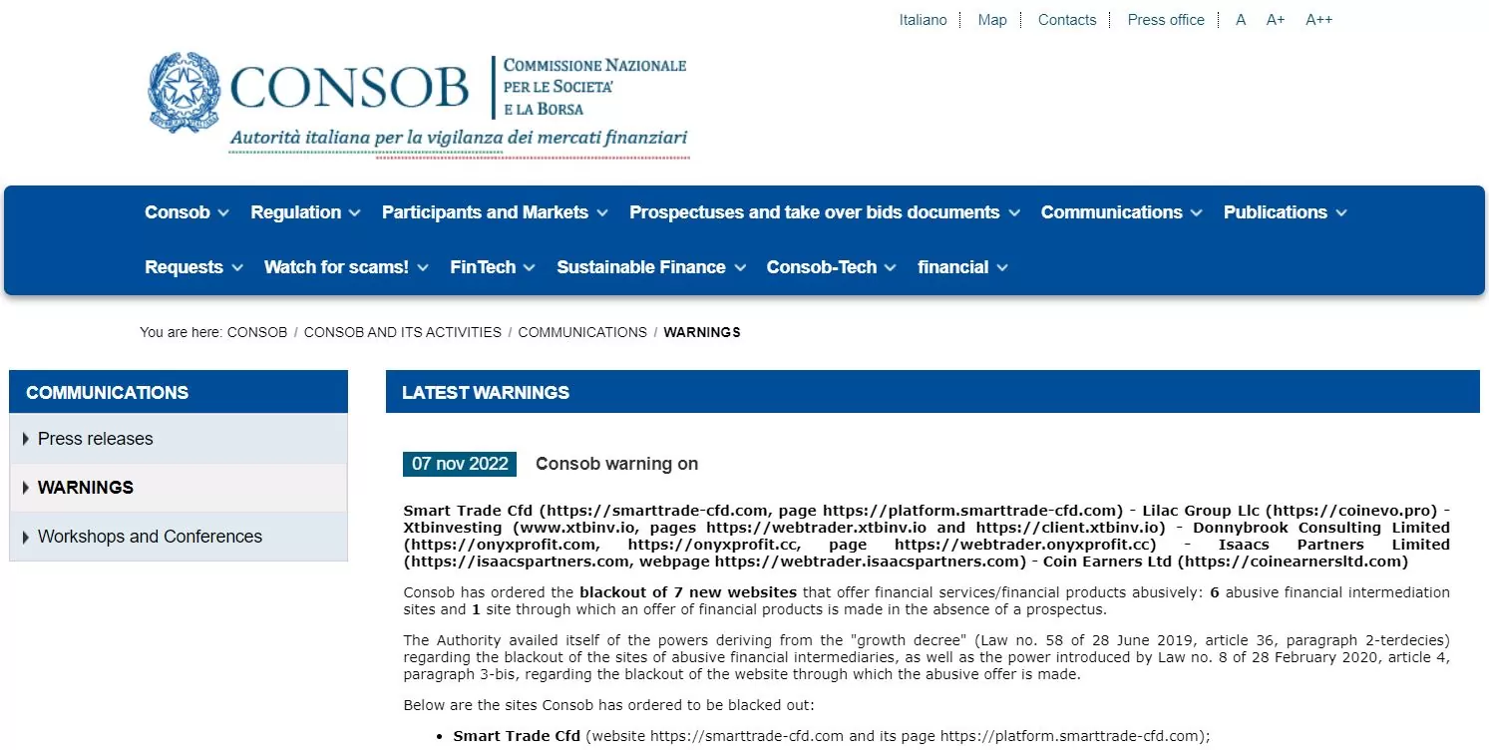This screenshot has width=1489, height=750.
Task: Expand the Consob-Tech dropdown
Action: click(x=831, y=267)
